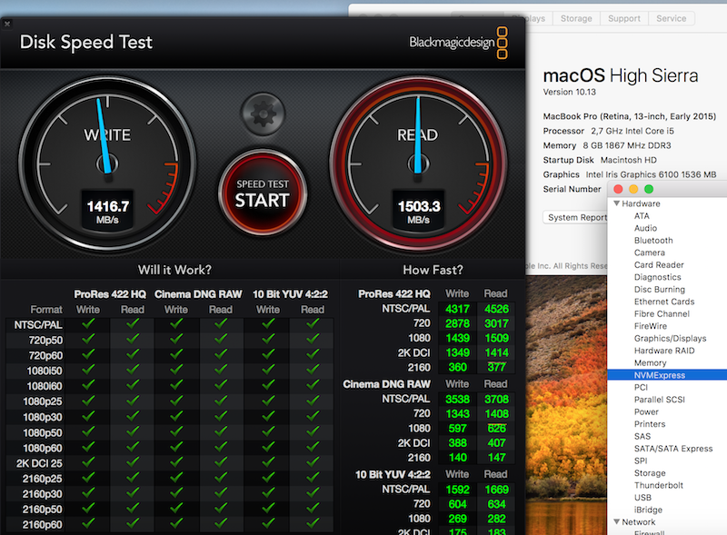This screenshot has width=727, height=535.
Task: Close the Disk Speed Test window
Action: (x=7, y=24)
